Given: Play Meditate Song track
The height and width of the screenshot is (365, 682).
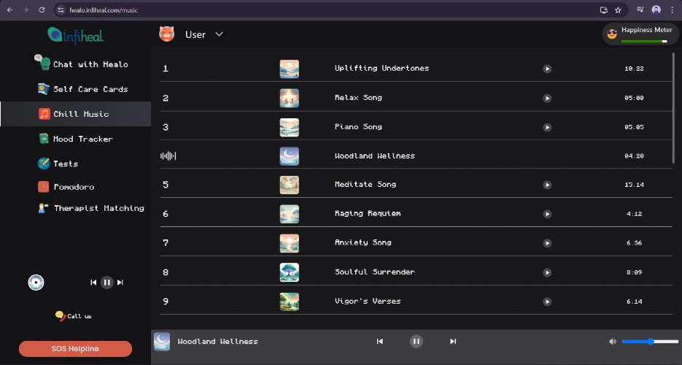Looking at the screenshot, I should (547, 185).
